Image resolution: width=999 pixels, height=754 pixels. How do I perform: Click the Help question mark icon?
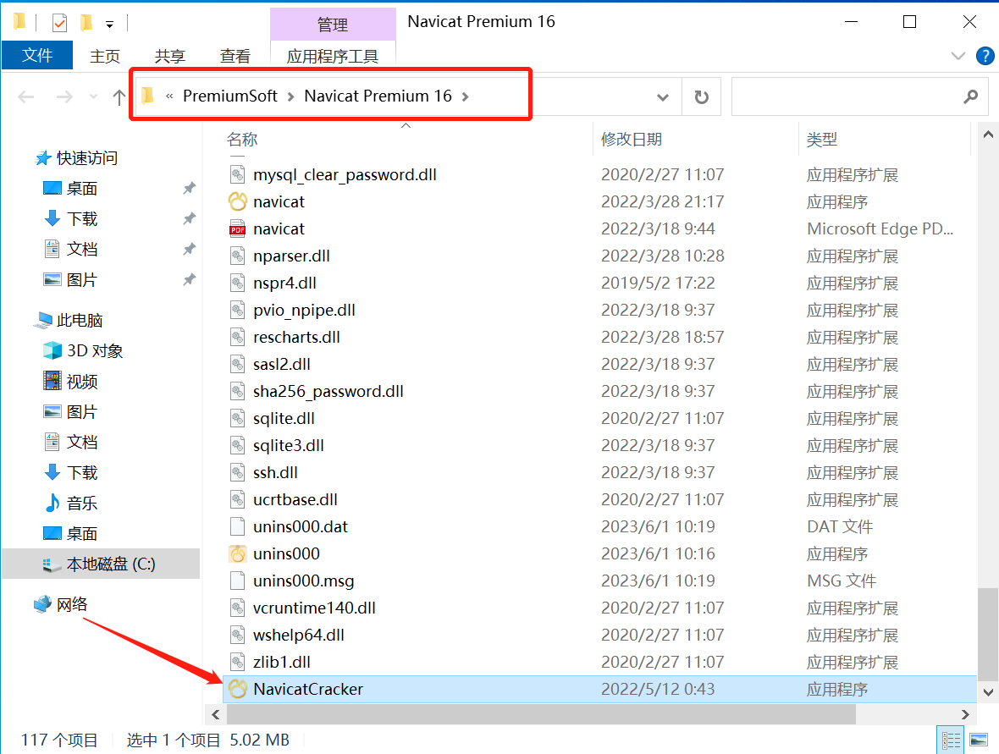click(x=985, y=56)
